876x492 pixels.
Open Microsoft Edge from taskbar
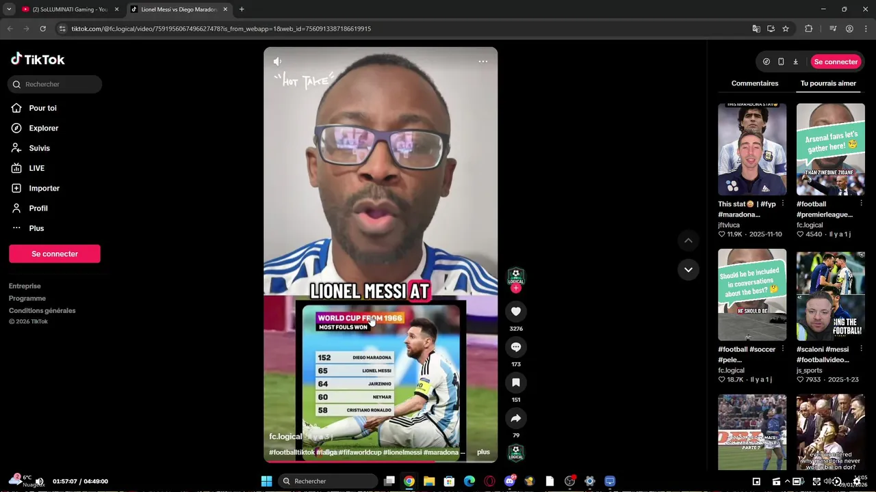469,481
